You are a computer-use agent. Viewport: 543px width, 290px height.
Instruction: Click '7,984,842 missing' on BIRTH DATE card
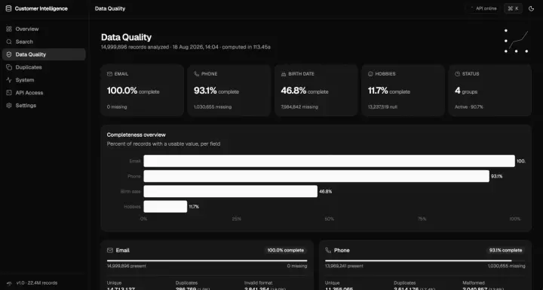pos(299,107)
